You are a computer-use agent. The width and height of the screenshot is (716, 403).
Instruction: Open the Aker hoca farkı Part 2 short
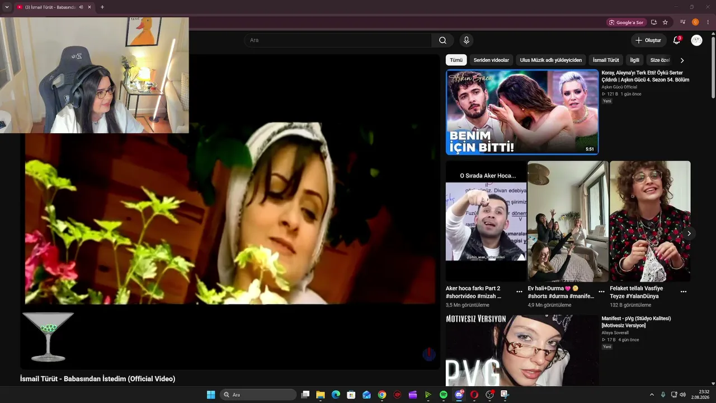point(486,221)
